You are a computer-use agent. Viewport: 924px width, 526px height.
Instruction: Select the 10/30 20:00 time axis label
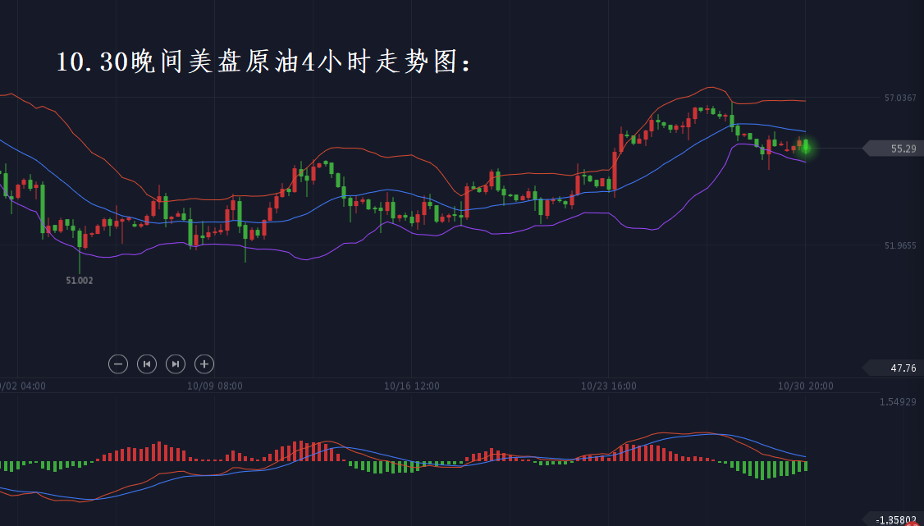tap(805, 386)
